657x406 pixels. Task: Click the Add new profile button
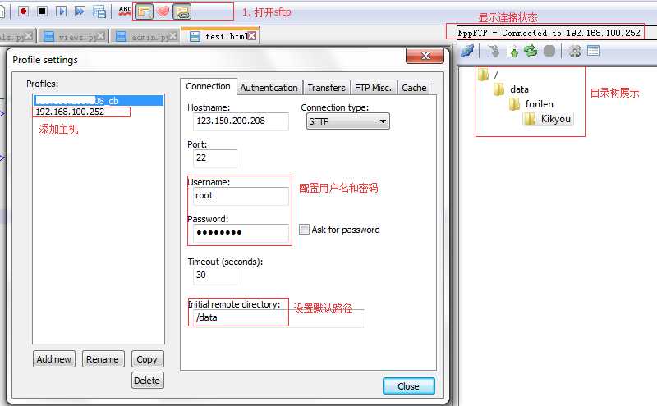pyautogui.click(x=54, y=359)
